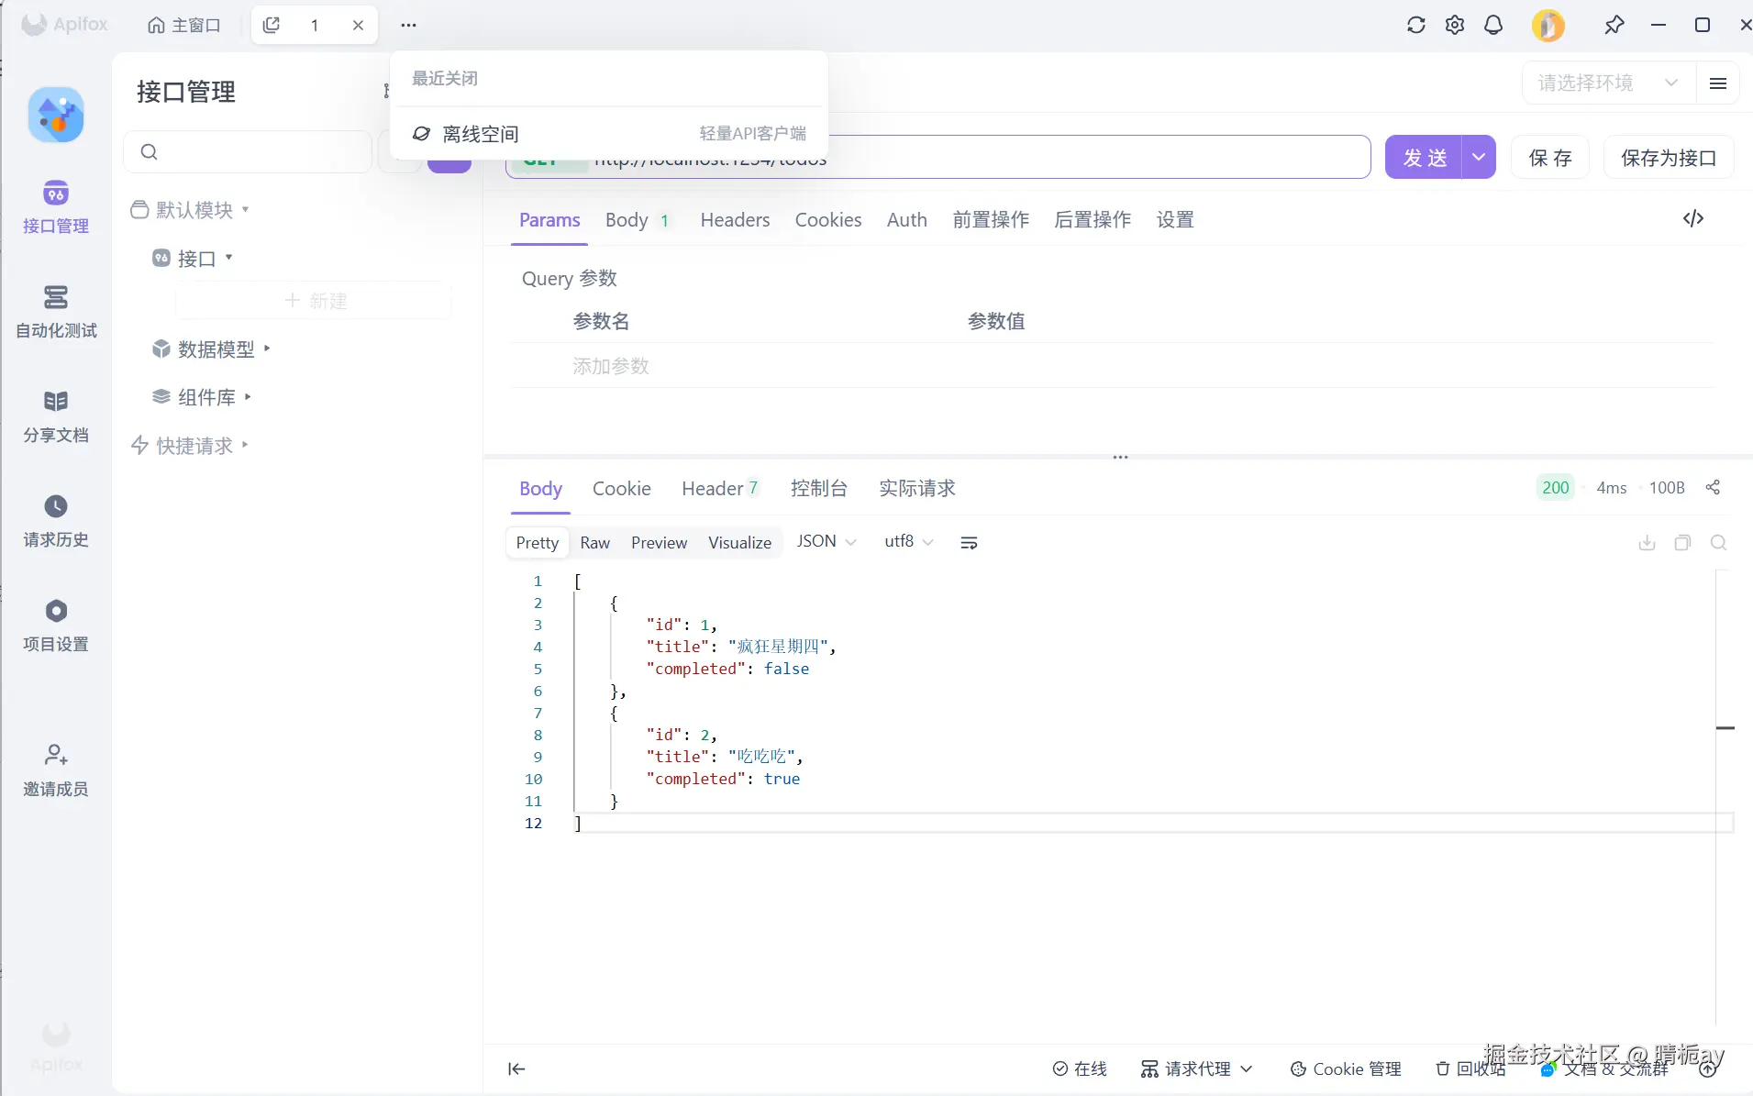Screen dimensions: 1753x1096
Task: Open the Auth request tab
Action: 906,220
